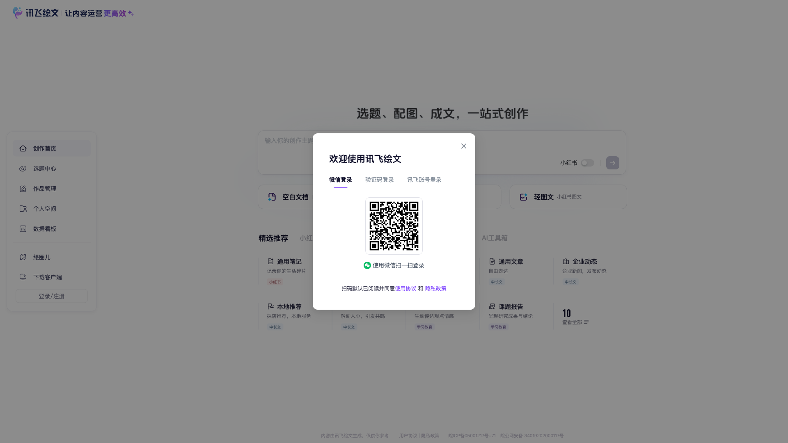The height and width of the screenshot is (443, 788).
Task: Click the creation topic input field
Action: click(x=442, y=153)
